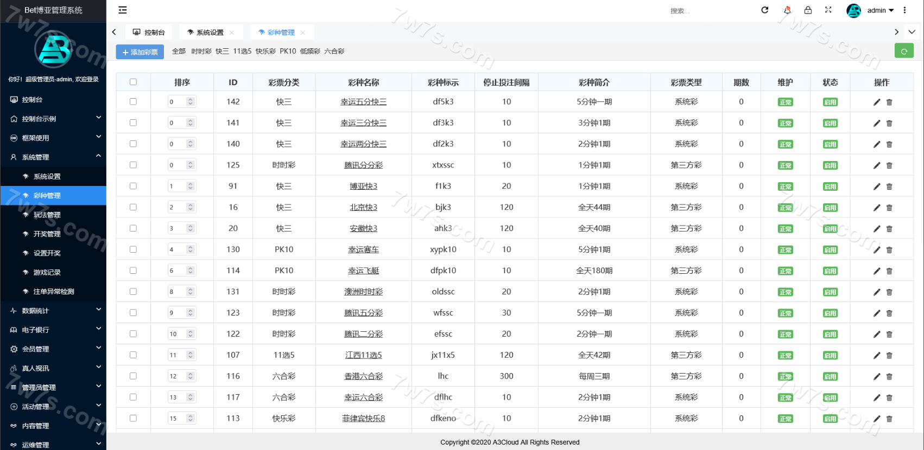
Task: Check the select-all checkbox in table header
Action: (133, 82)
